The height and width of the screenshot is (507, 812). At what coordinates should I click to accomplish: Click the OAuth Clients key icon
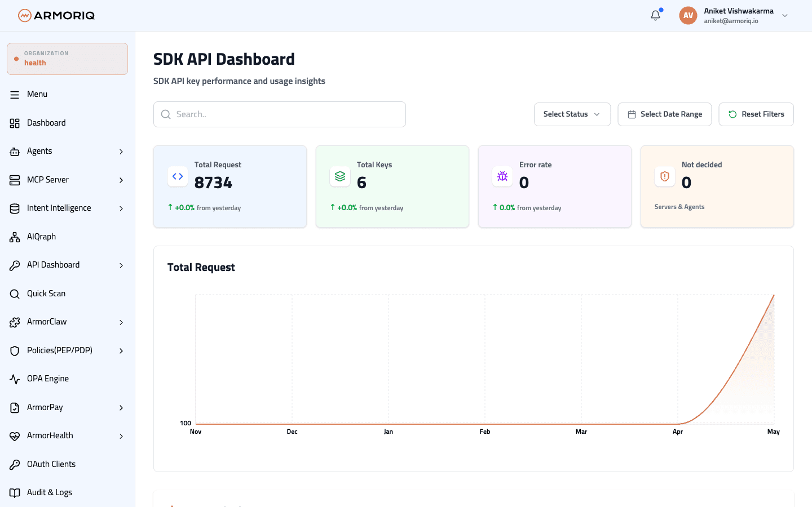[15, 465]
